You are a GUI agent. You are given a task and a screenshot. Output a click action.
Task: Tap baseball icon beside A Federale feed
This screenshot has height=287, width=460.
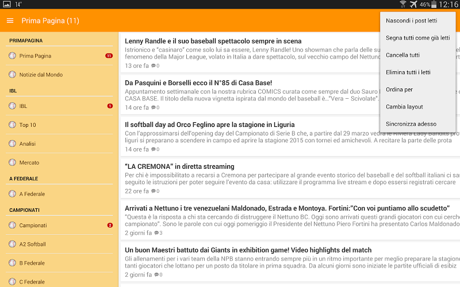(12, 193)
